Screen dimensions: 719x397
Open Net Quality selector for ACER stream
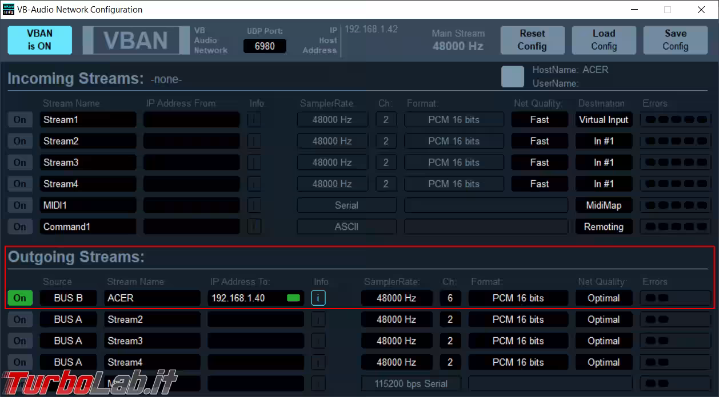point(603,298)
